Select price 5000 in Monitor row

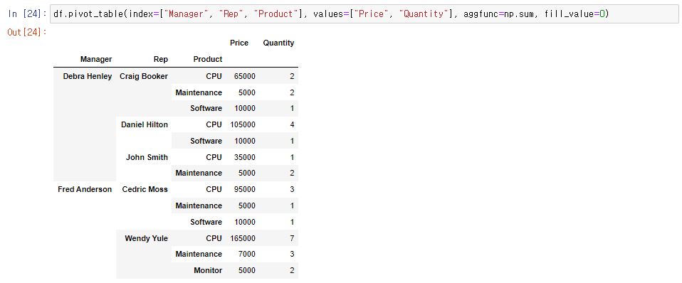[246, 270]
